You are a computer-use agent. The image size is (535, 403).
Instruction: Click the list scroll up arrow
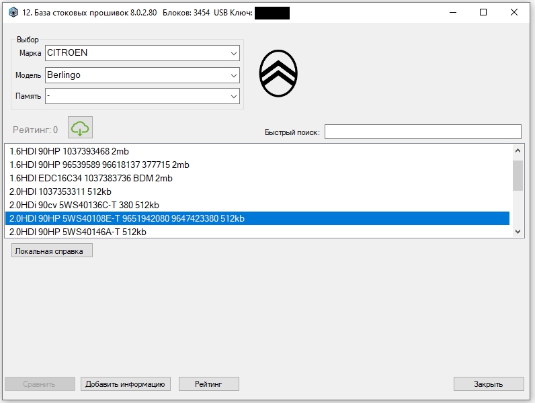(x=518, y=150)
